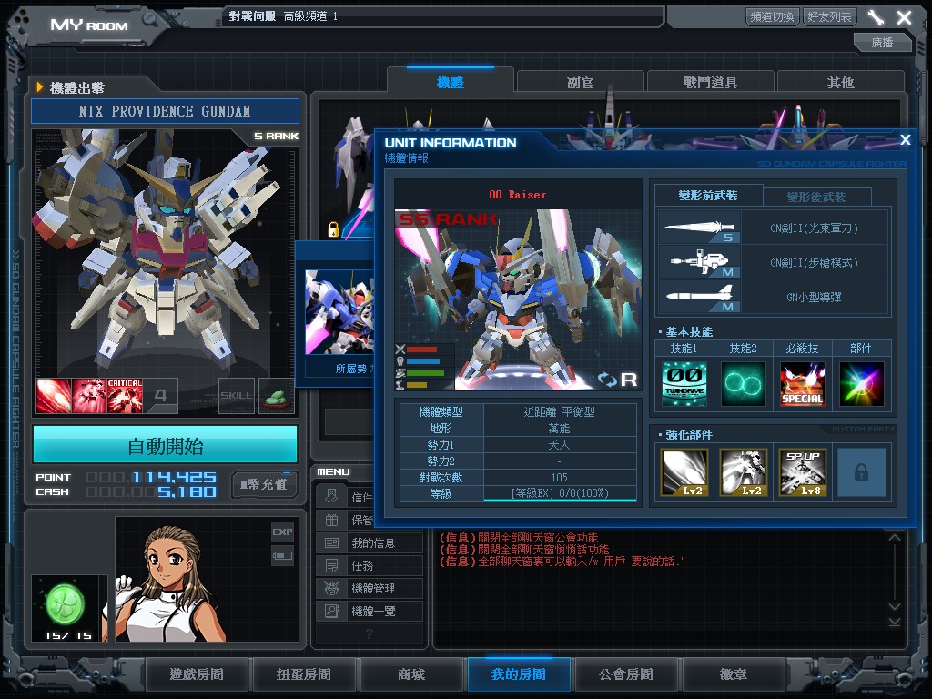
Task: Switch to the 機體 tab
Action: (x=450, y=83)
